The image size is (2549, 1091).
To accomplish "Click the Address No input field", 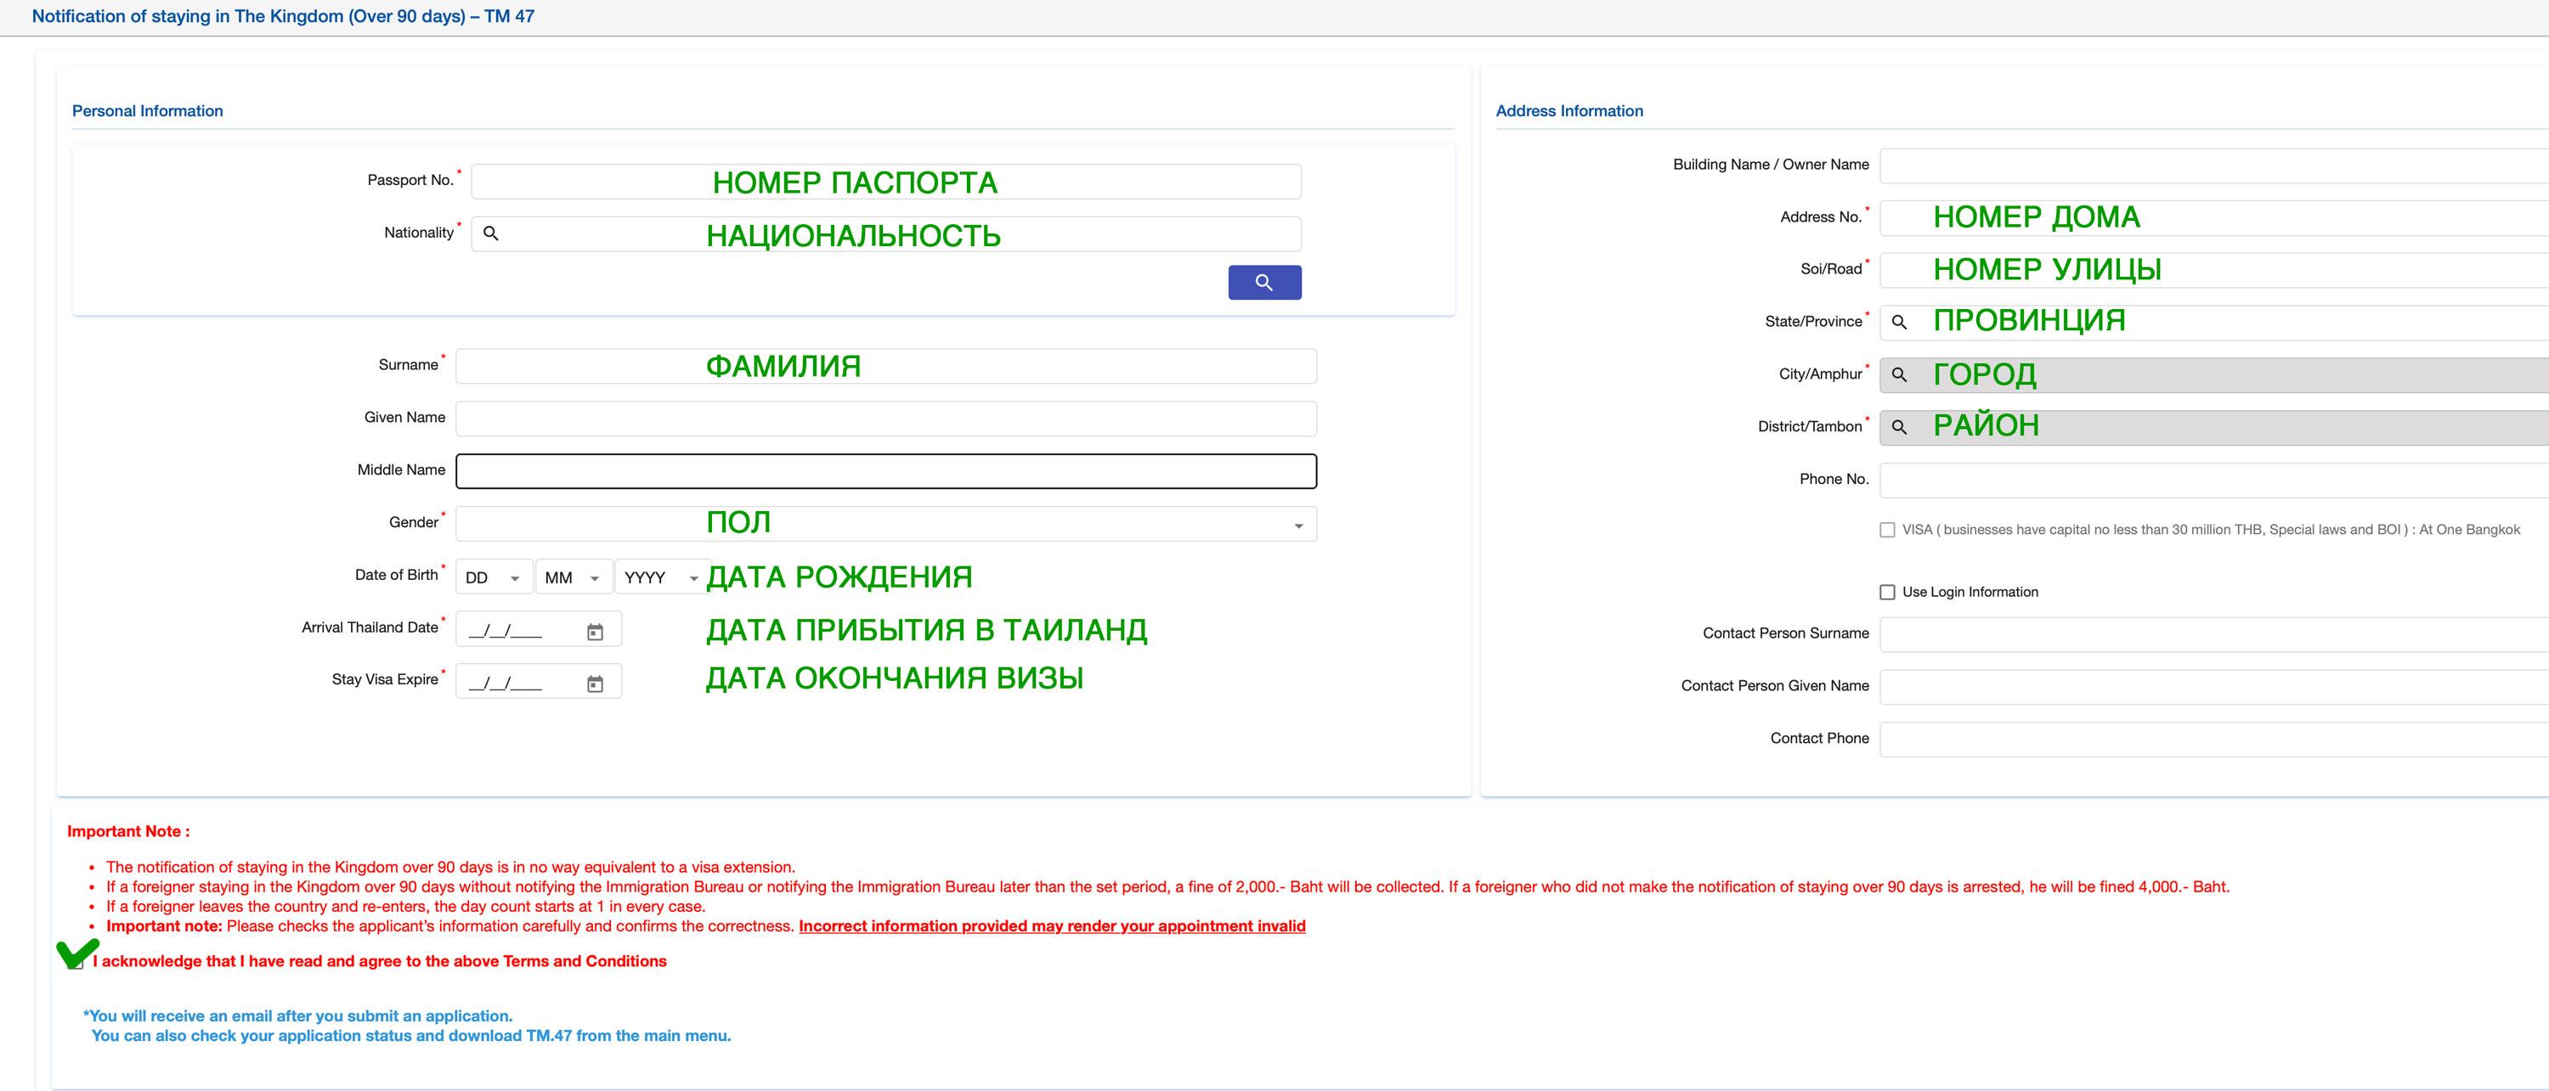I will 2207,217.
